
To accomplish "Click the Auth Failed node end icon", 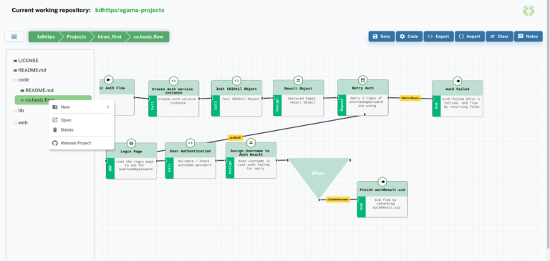I will click(x=458, y=81).
